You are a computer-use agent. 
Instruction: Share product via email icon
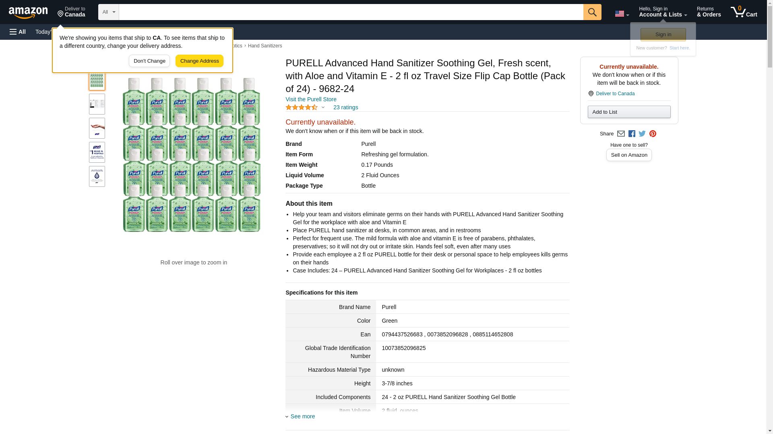[621, 134]
